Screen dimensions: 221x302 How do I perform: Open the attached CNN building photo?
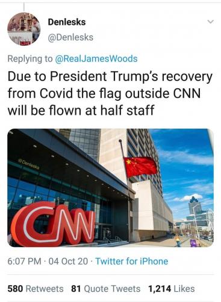[x=110, y=188]
